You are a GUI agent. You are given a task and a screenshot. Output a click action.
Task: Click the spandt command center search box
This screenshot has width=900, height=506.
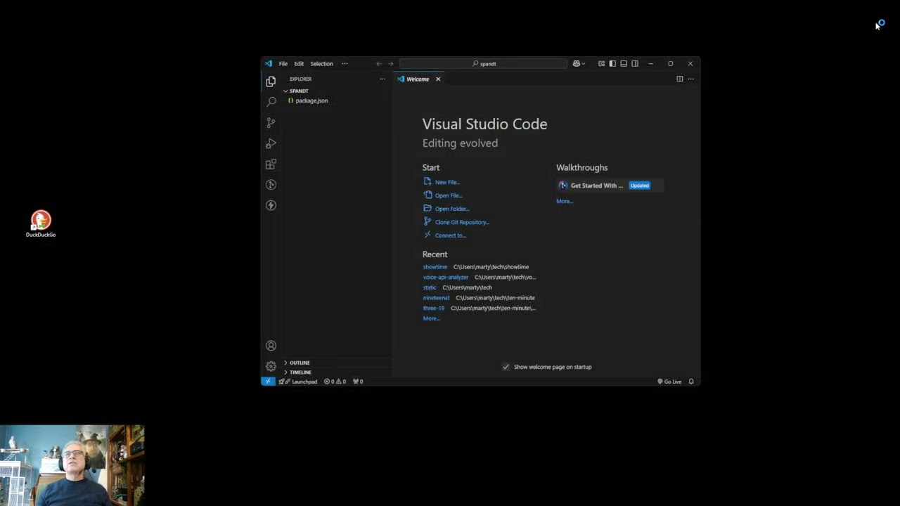pos(484,64)
